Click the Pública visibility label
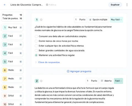The height and width of the screenshot is (106, 132). click(52, 5)
